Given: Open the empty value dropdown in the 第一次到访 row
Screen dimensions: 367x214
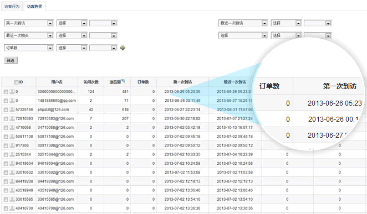Looking at the screenshot, I should click(x=103, y=23).
